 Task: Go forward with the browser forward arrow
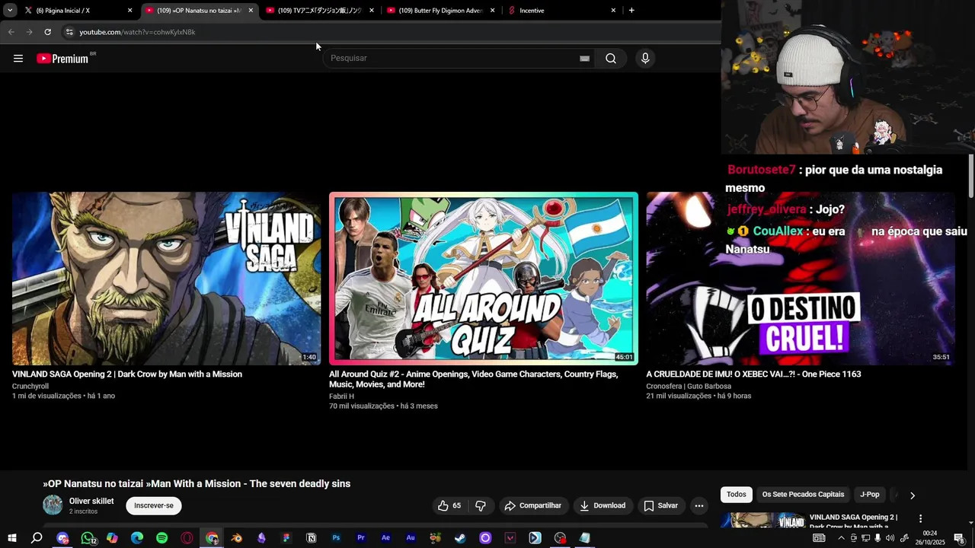[29, 32]
